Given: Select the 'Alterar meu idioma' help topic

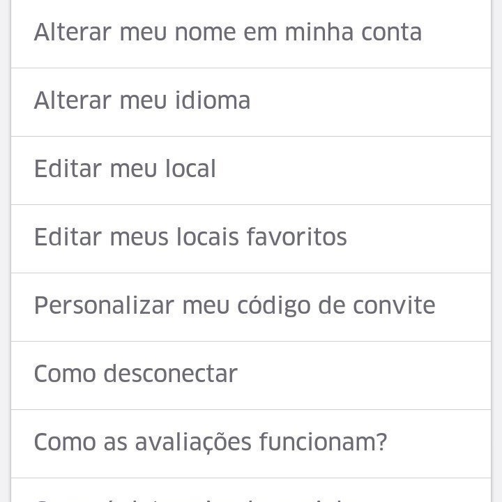Looking at the screenshot, I should [251, 102].
